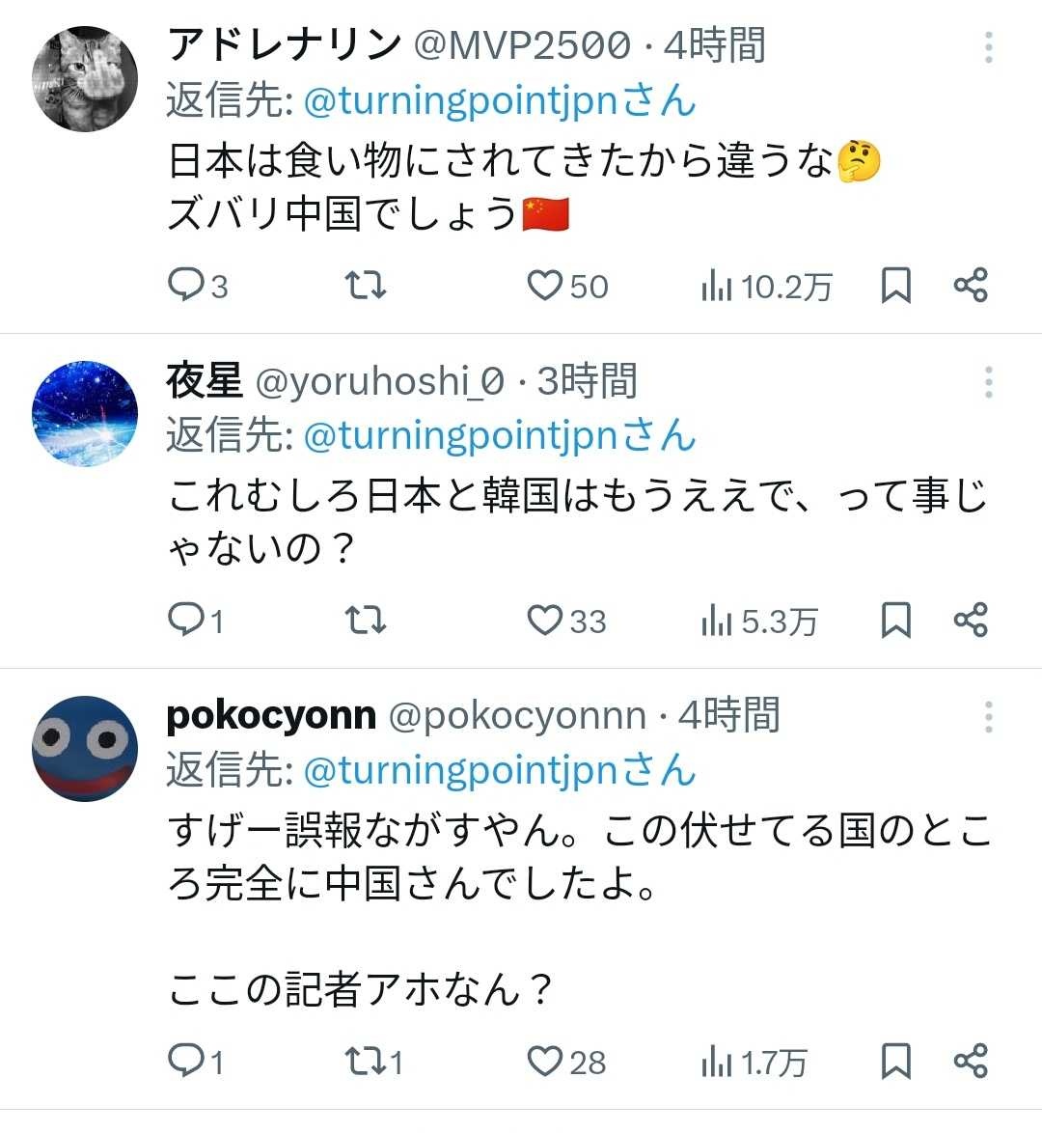1042x1133 pixels.
Task: Open pokocyonn's blue face avatar
Action: click(85, 748)
